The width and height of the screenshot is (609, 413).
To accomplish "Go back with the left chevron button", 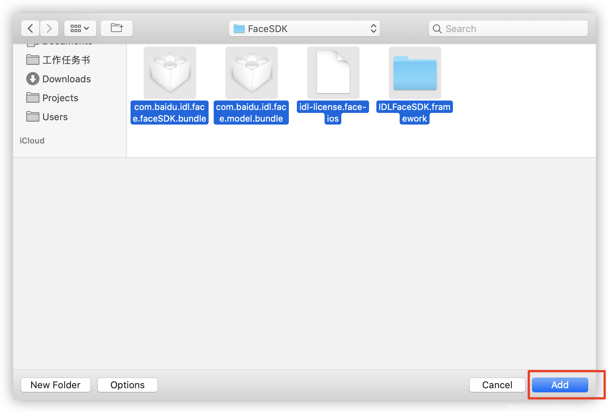I will pos(30,28).
